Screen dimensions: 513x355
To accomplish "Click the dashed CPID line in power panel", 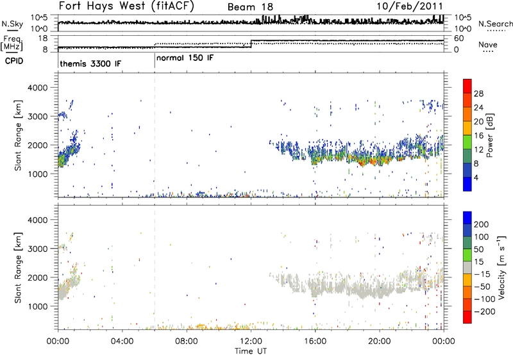I will 155,135.
